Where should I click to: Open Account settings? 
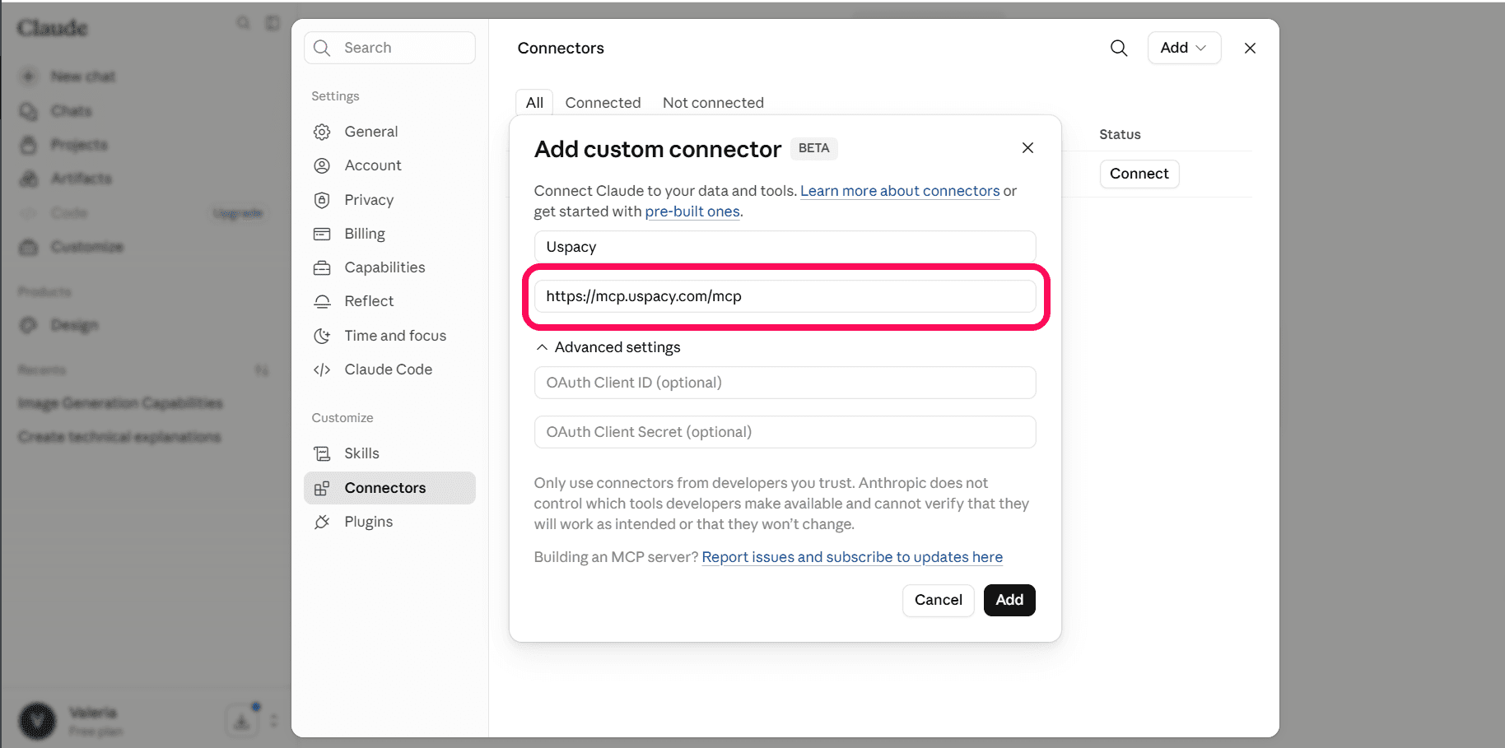click(389, 165)
